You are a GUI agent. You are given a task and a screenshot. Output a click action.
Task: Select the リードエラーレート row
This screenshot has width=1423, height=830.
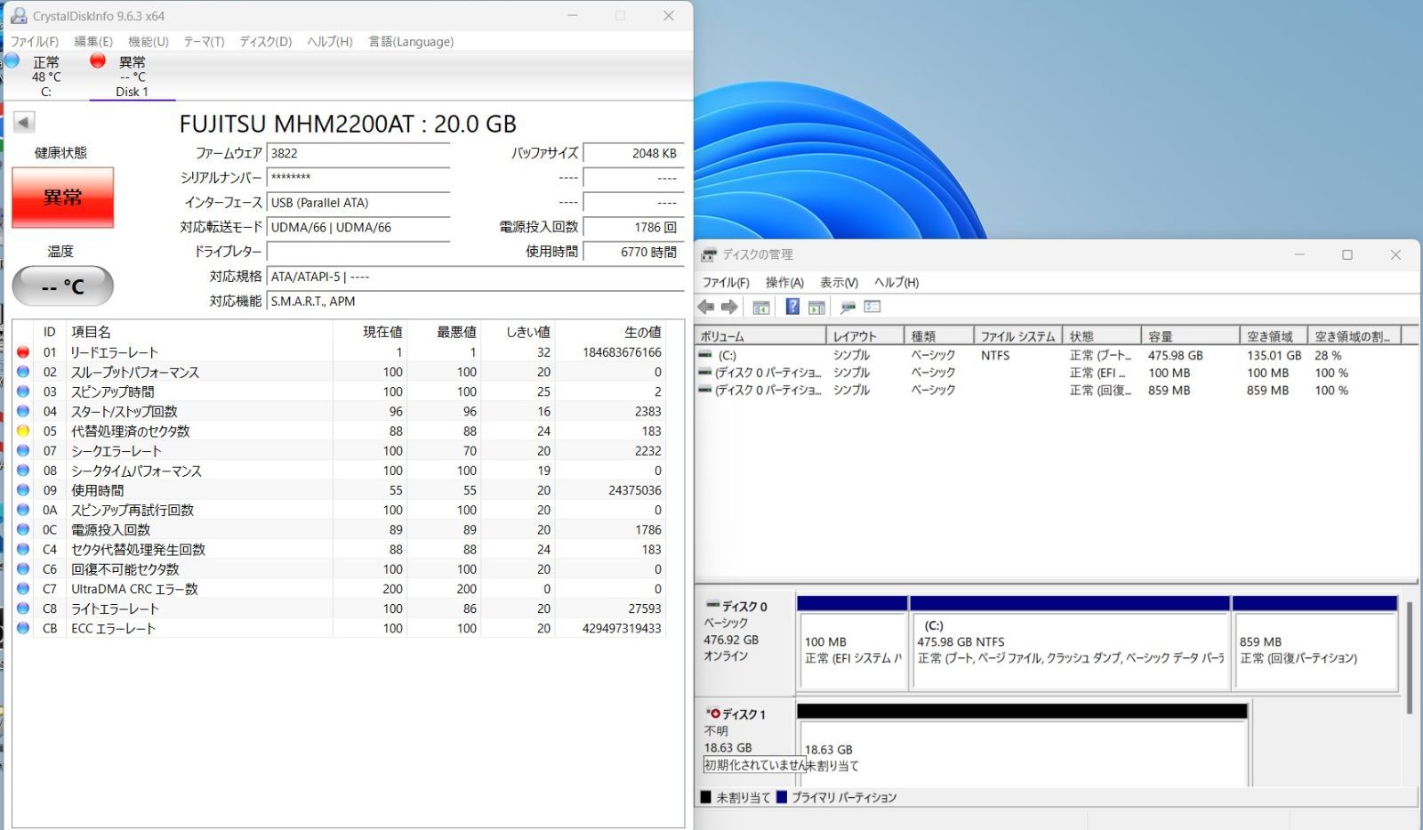tap(339, 352)
